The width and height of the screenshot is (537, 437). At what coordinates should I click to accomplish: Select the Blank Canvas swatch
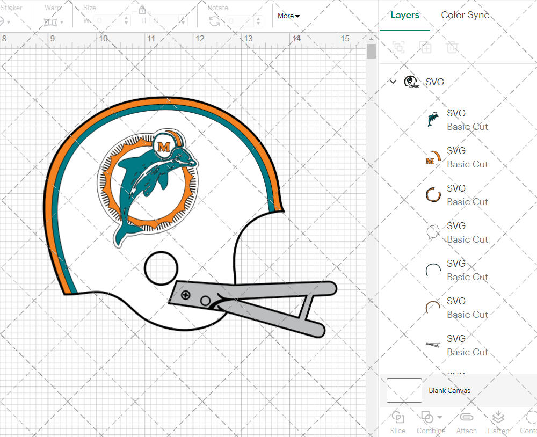(404, 390)
